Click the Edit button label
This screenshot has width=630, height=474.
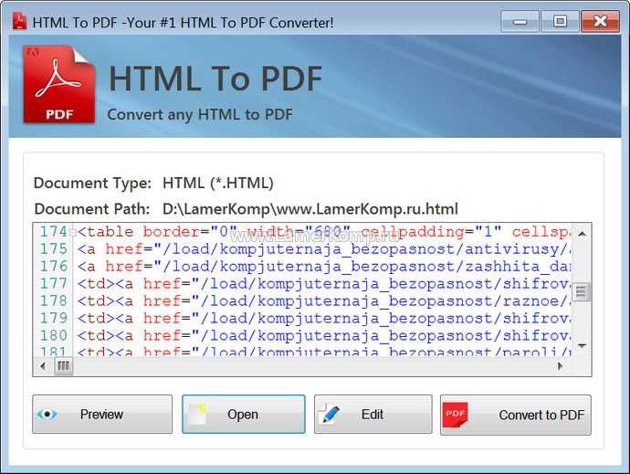372,414
